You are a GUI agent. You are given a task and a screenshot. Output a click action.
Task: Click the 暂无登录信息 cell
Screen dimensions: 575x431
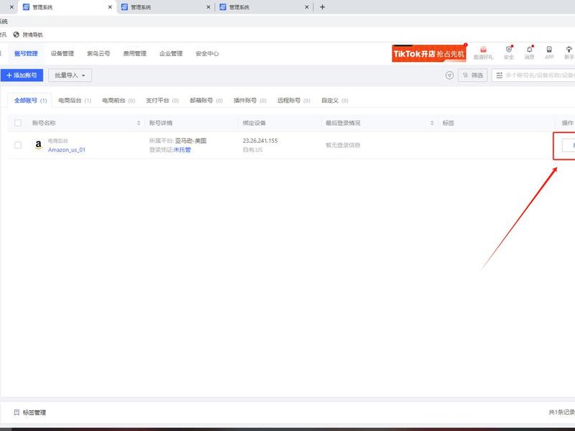click(343, 145)
